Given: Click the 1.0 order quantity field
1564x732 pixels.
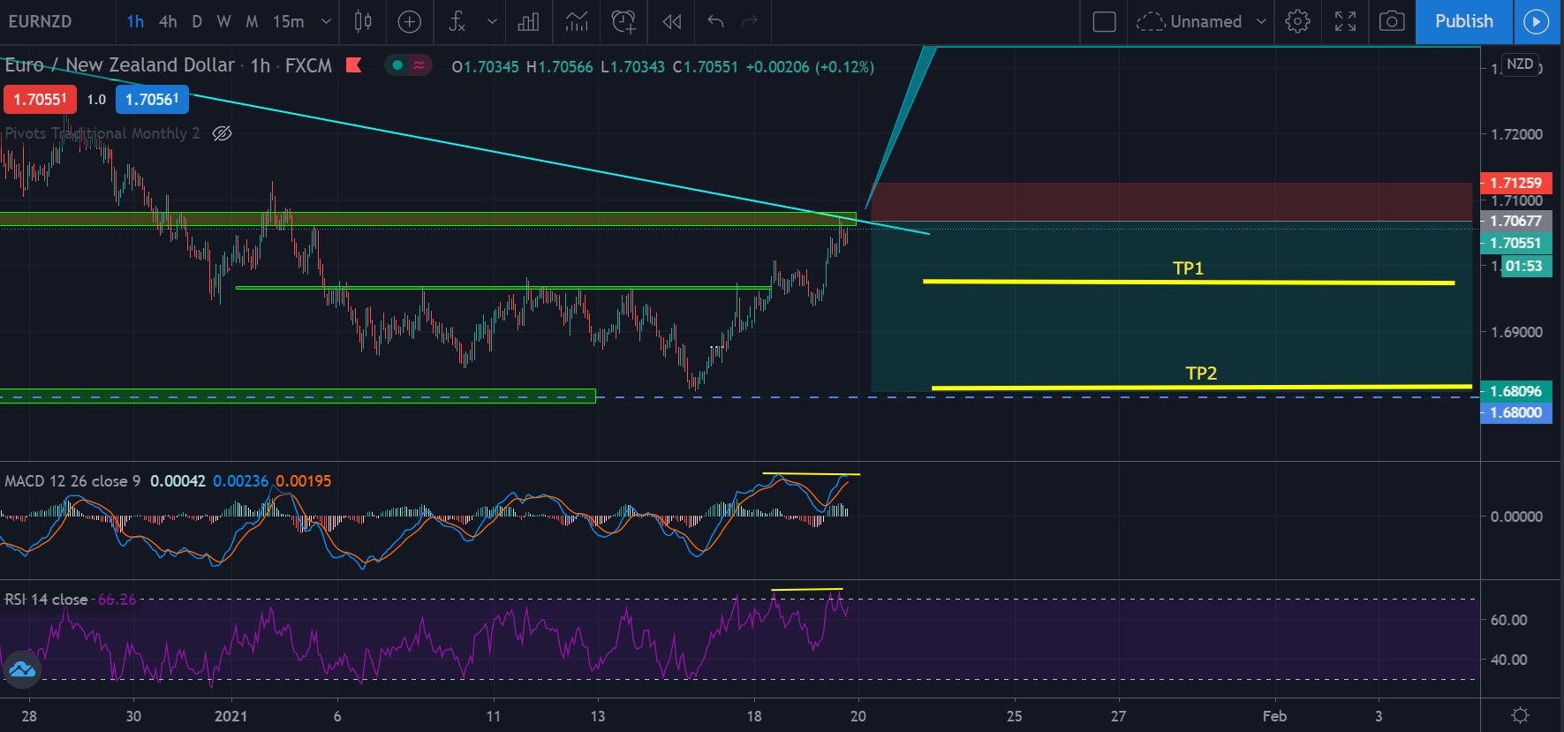Looking at the screenshot, I should 96,99.
